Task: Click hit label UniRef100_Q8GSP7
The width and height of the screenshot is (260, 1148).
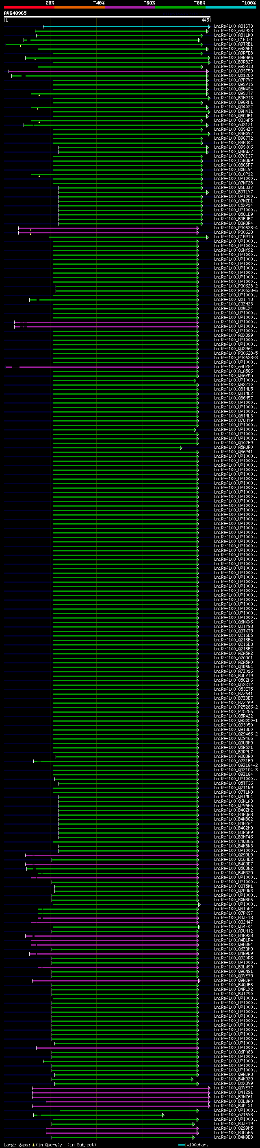Action: click(x=233, y=165)
